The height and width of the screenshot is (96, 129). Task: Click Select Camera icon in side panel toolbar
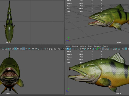(x=83, y=49)
